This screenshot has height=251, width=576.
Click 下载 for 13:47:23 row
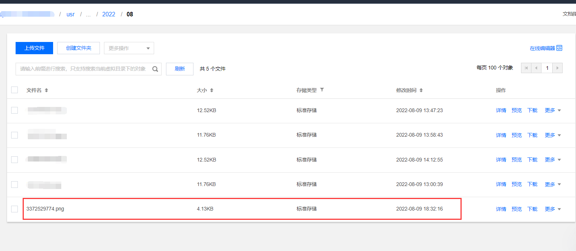(x=532, y=110)
